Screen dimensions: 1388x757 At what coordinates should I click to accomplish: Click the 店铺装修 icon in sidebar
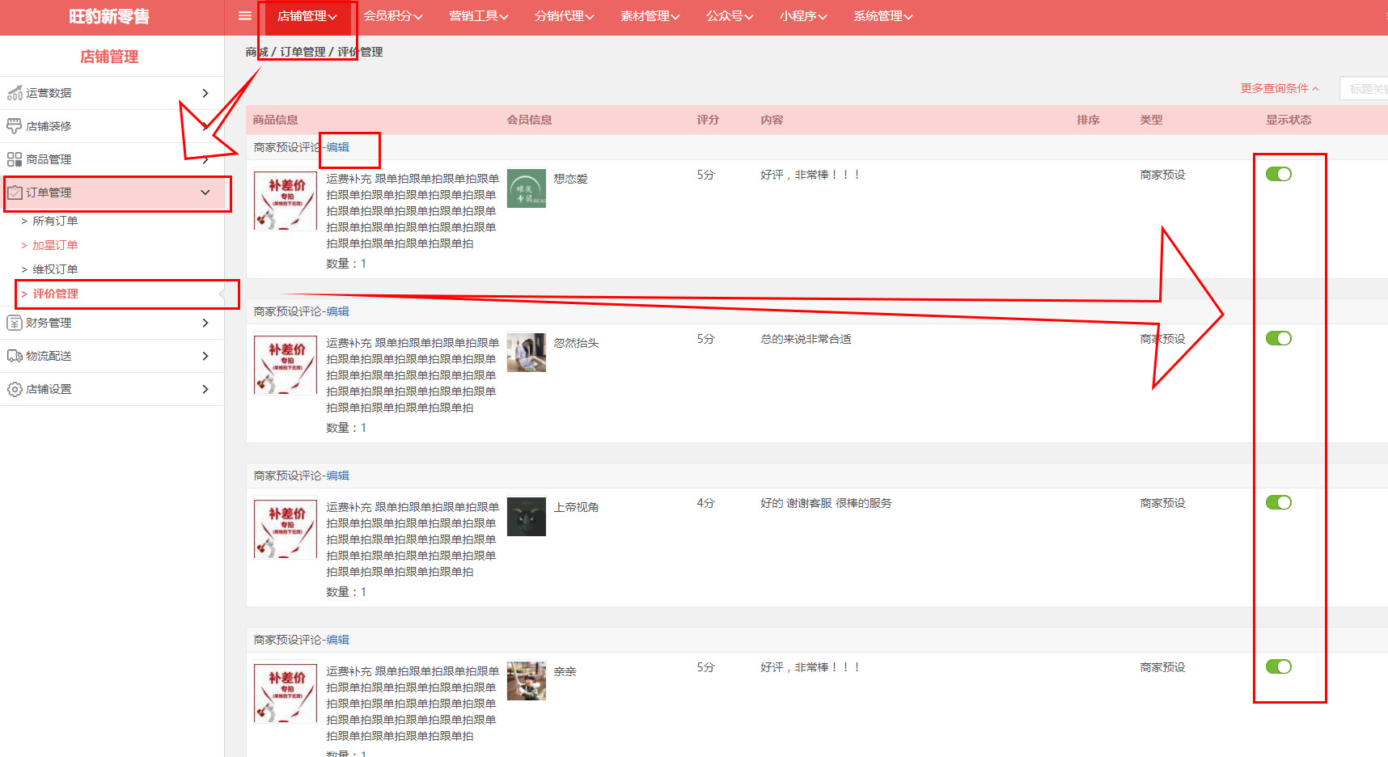[x=15, y=126]
